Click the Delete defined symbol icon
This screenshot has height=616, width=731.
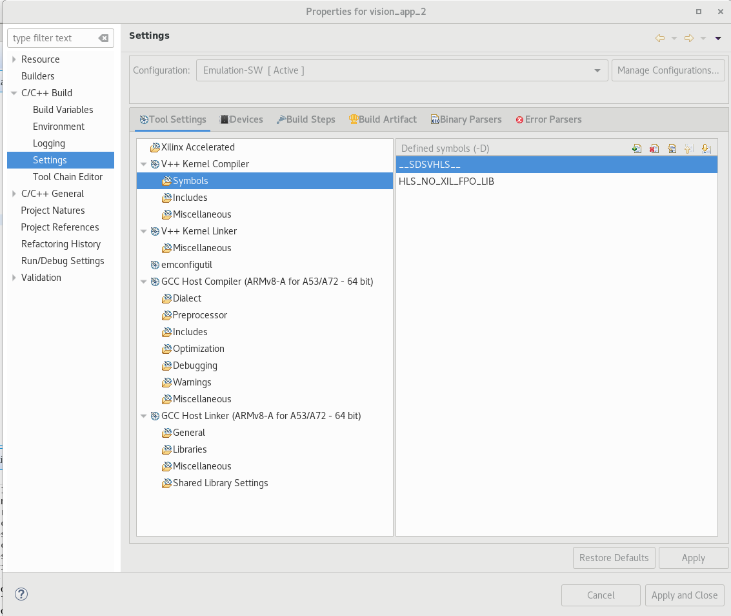654,149
